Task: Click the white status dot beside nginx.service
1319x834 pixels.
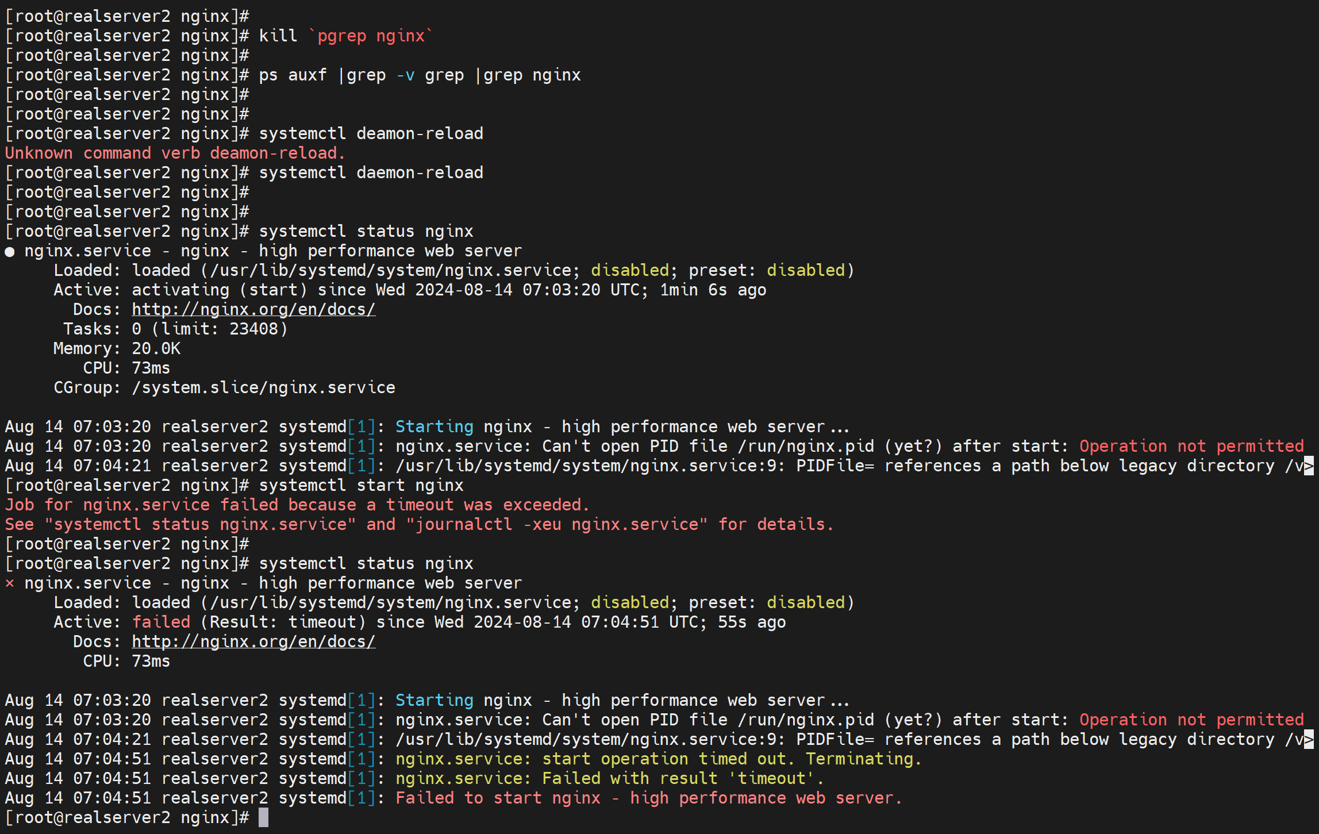Action: (10, 252)
